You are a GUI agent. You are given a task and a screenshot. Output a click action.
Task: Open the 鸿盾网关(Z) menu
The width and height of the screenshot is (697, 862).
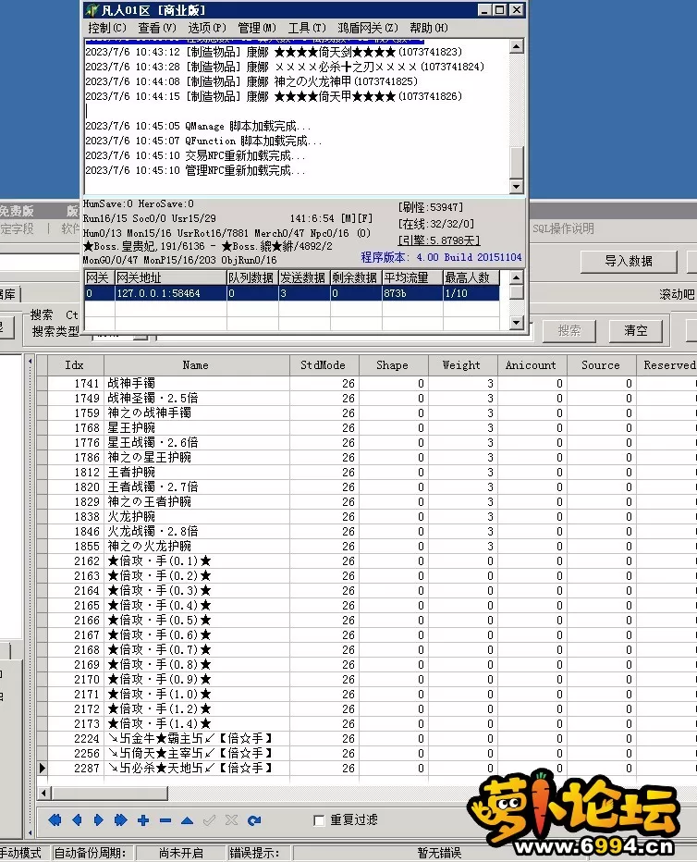(369, 29)
